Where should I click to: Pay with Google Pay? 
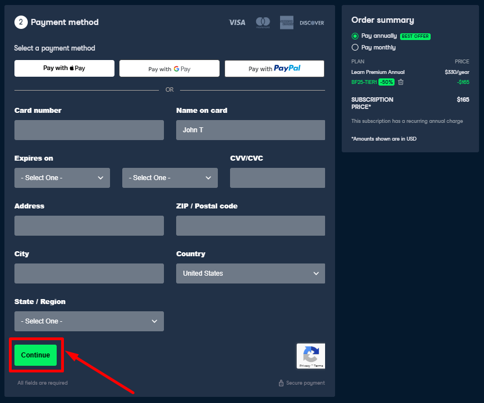click(x=169, y=68)
